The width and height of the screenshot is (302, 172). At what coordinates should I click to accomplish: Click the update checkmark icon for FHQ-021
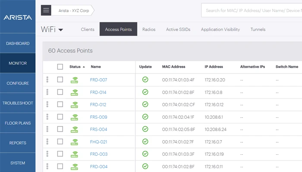145,141
